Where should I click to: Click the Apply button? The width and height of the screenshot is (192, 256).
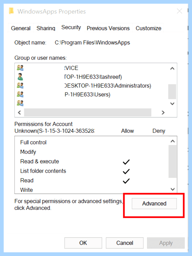pyautogui.click(x=166, y=243)
